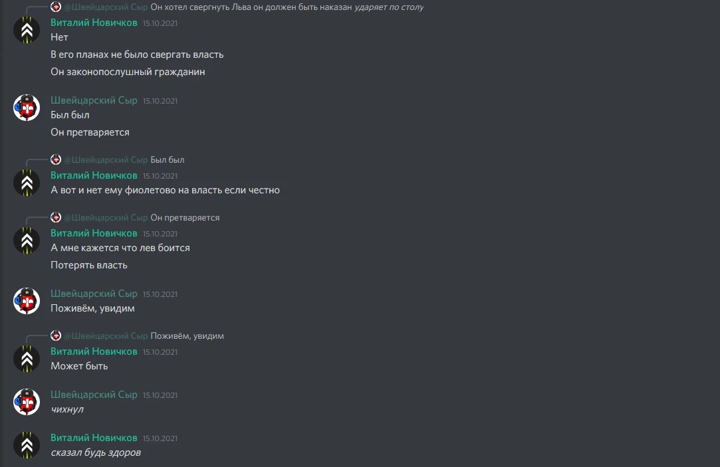Click avatar beside «сказал будь здоров» message
The width and height of the screenshot is (720, 467).
(27, 445)
